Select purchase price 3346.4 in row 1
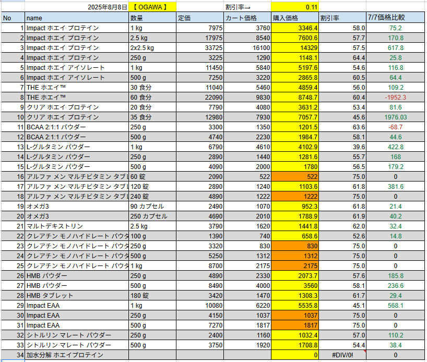Viewport: 427px width, 362px height. click(294, 28)
